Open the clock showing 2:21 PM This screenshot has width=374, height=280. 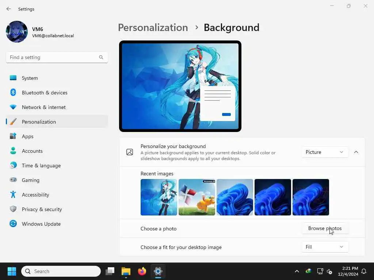348,271
